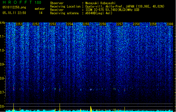Click the 2256 time marker
Screen dimensions: 176x112
click(103, 24)
